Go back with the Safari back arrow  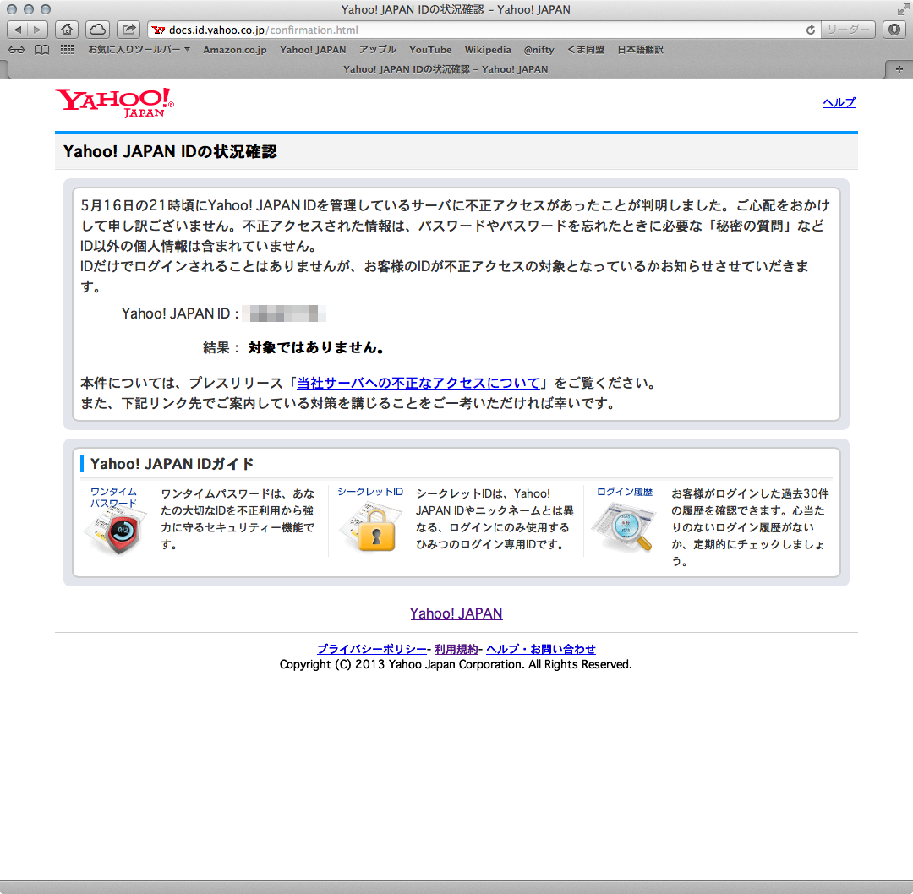[17, 30]
